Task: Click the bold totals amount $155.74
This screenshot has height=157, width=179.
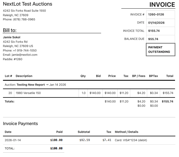Action: [x=167, y=101]
